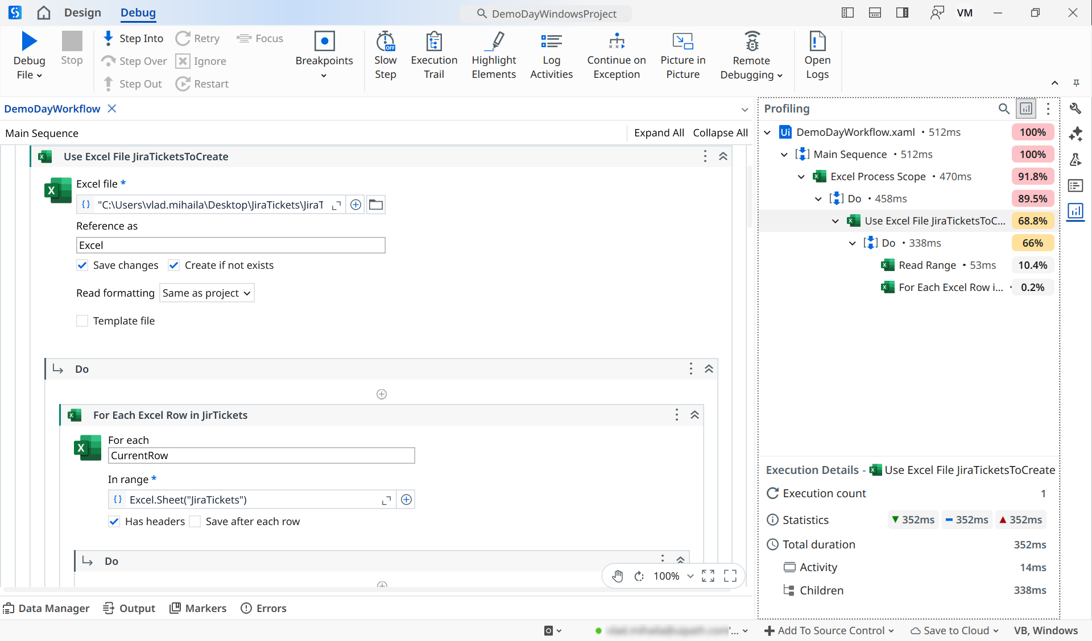The image size is (1092, 641).
Task: Click Open Logs icon
Action: pyautogui.click(x=817, y=41)
